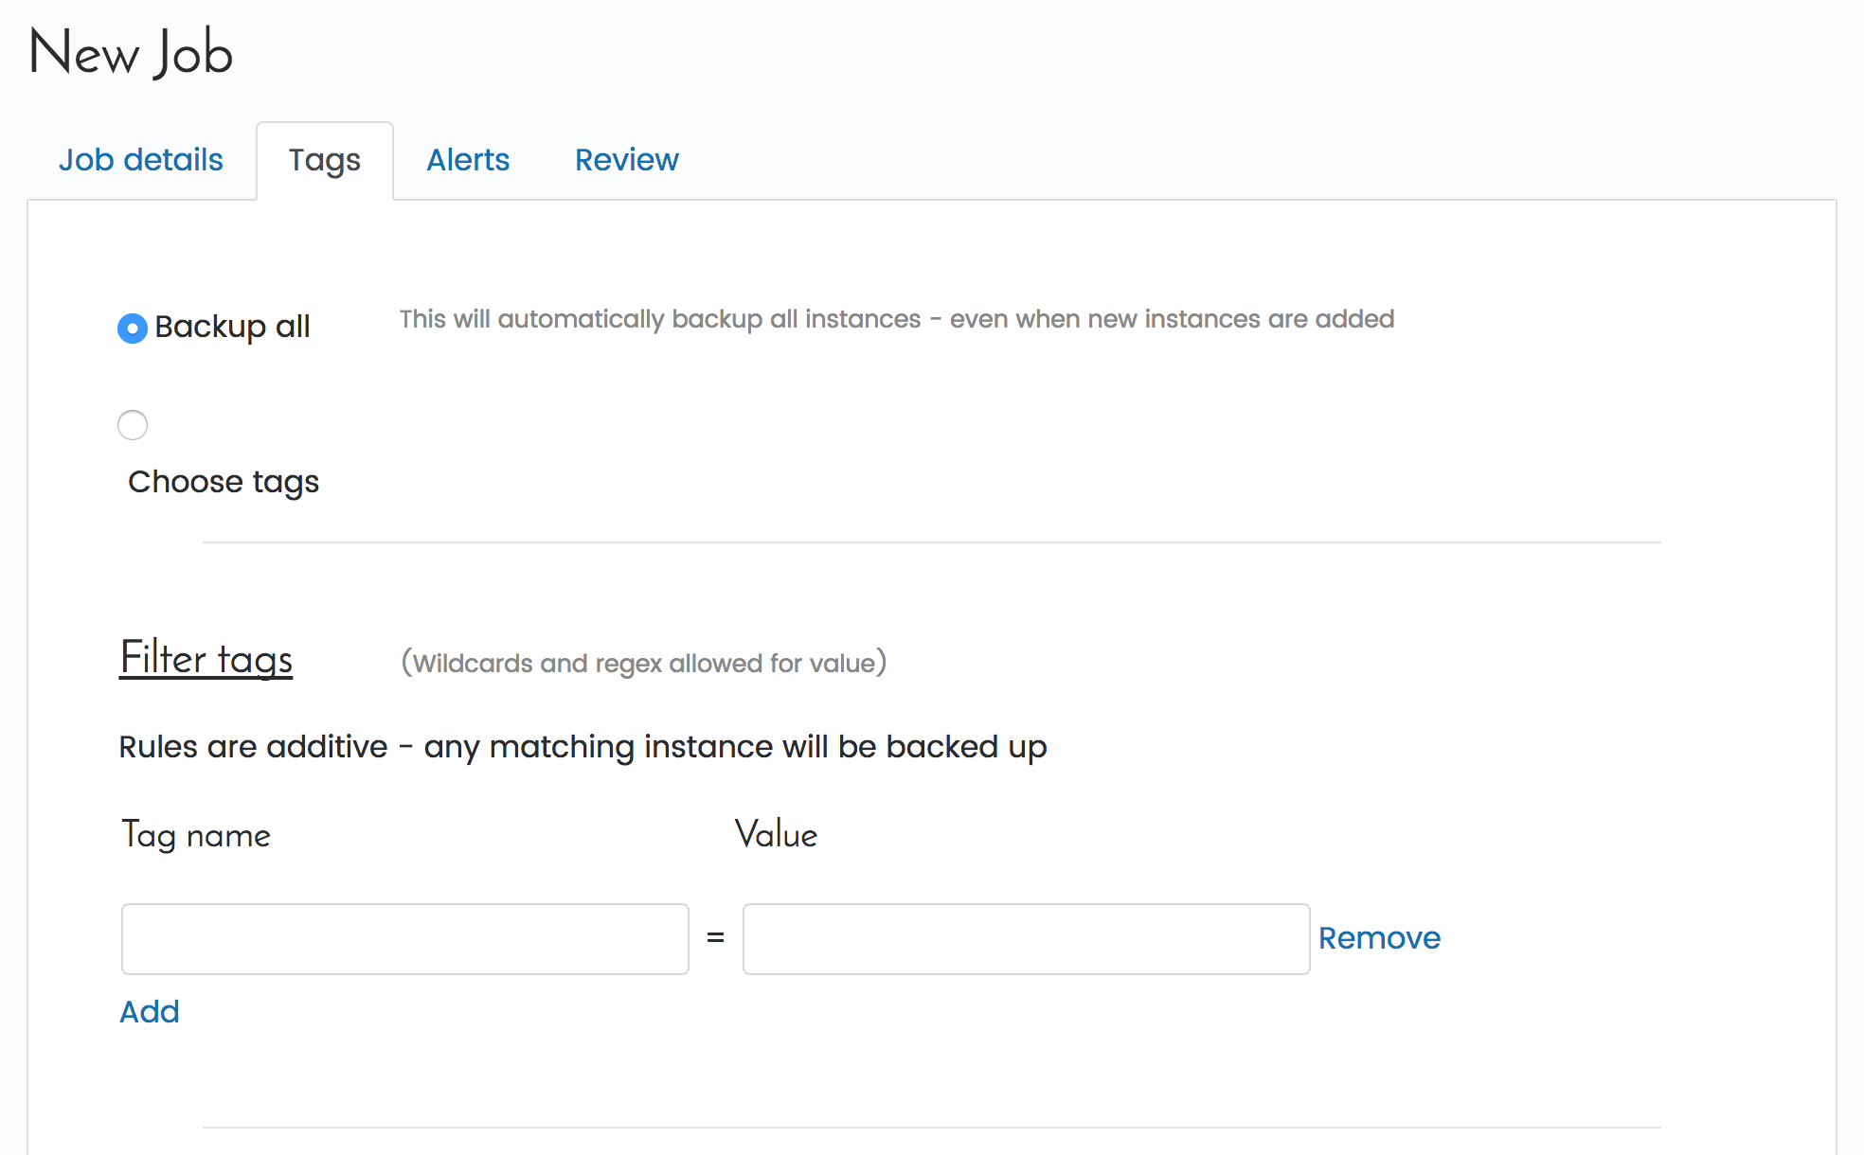This screenshot has height=1155, width=1864.
Task: Select the Backup all radio button
Action: [133, 329]
